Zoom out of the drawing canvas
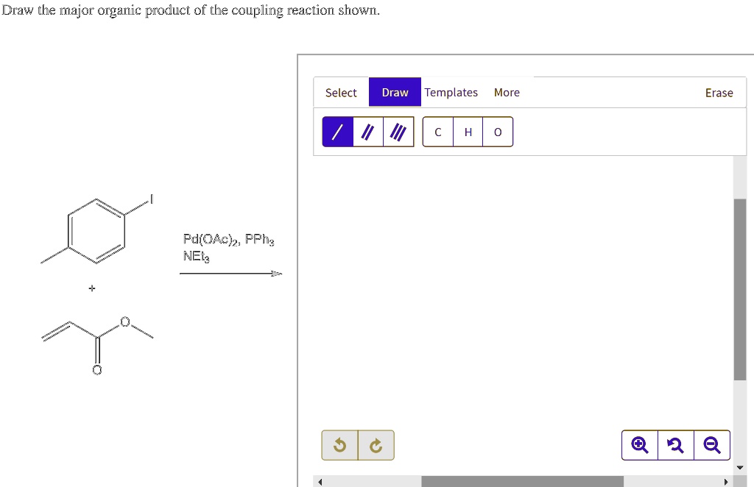 click(x=712, y=445)
